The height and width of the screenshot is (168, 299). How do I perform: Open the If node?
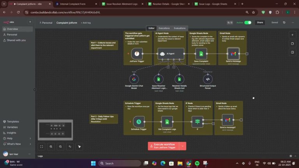pos(197,122)
